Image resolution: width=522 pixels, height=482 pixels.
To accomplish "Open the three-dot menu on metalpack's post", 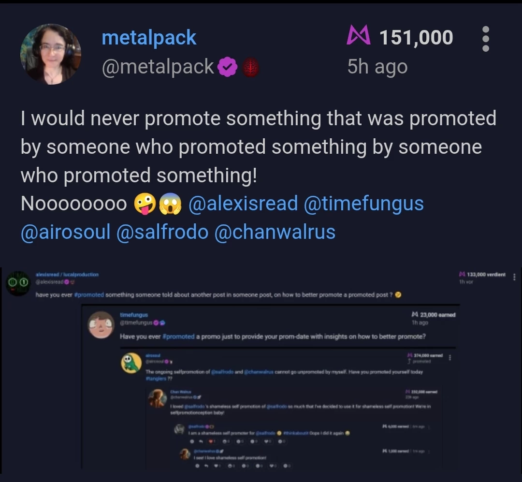I will 486,39.
